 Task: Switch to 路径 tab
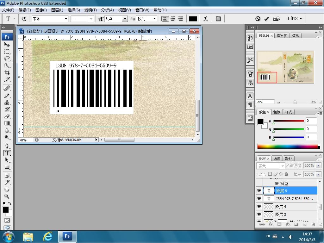pos(289,159)
